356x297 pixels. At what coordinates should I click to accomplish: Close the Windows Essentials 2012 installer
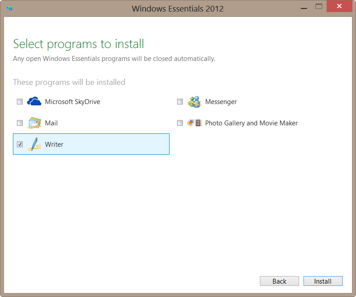click(339, 6)
